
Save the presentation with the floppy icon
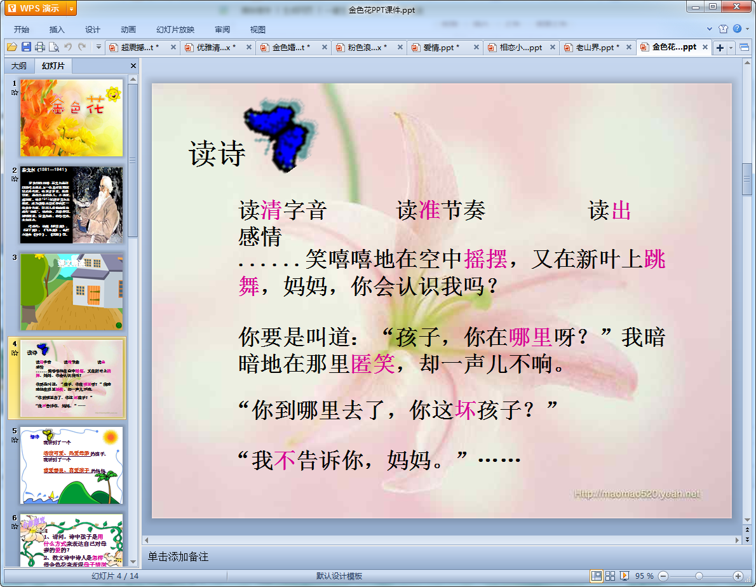[x=26, y=47]
